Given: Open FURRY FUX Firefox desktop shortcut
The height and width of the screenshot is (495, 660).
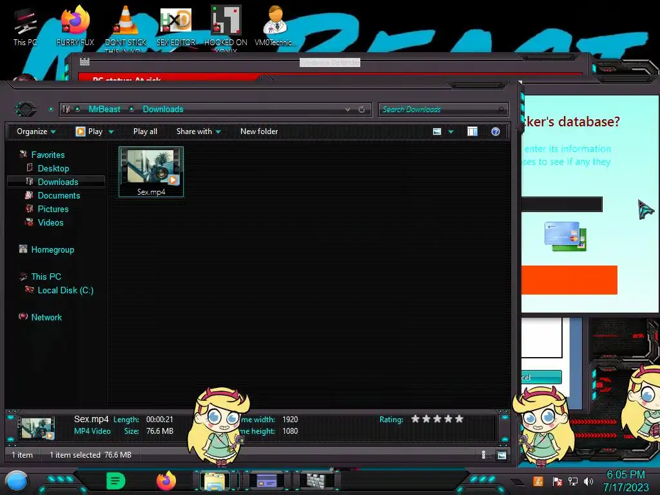Looking at the screenshot, I should (x=75, y=25).
